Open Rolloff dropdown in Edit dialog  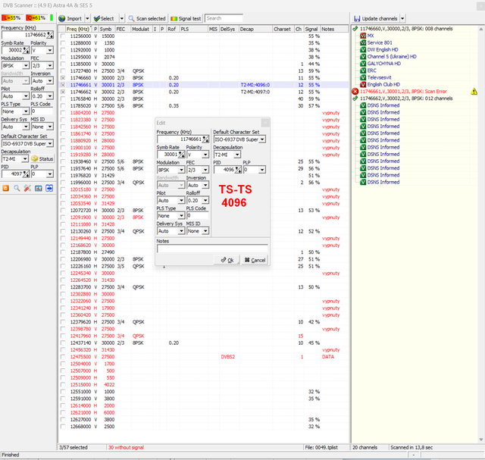(205, 201)
